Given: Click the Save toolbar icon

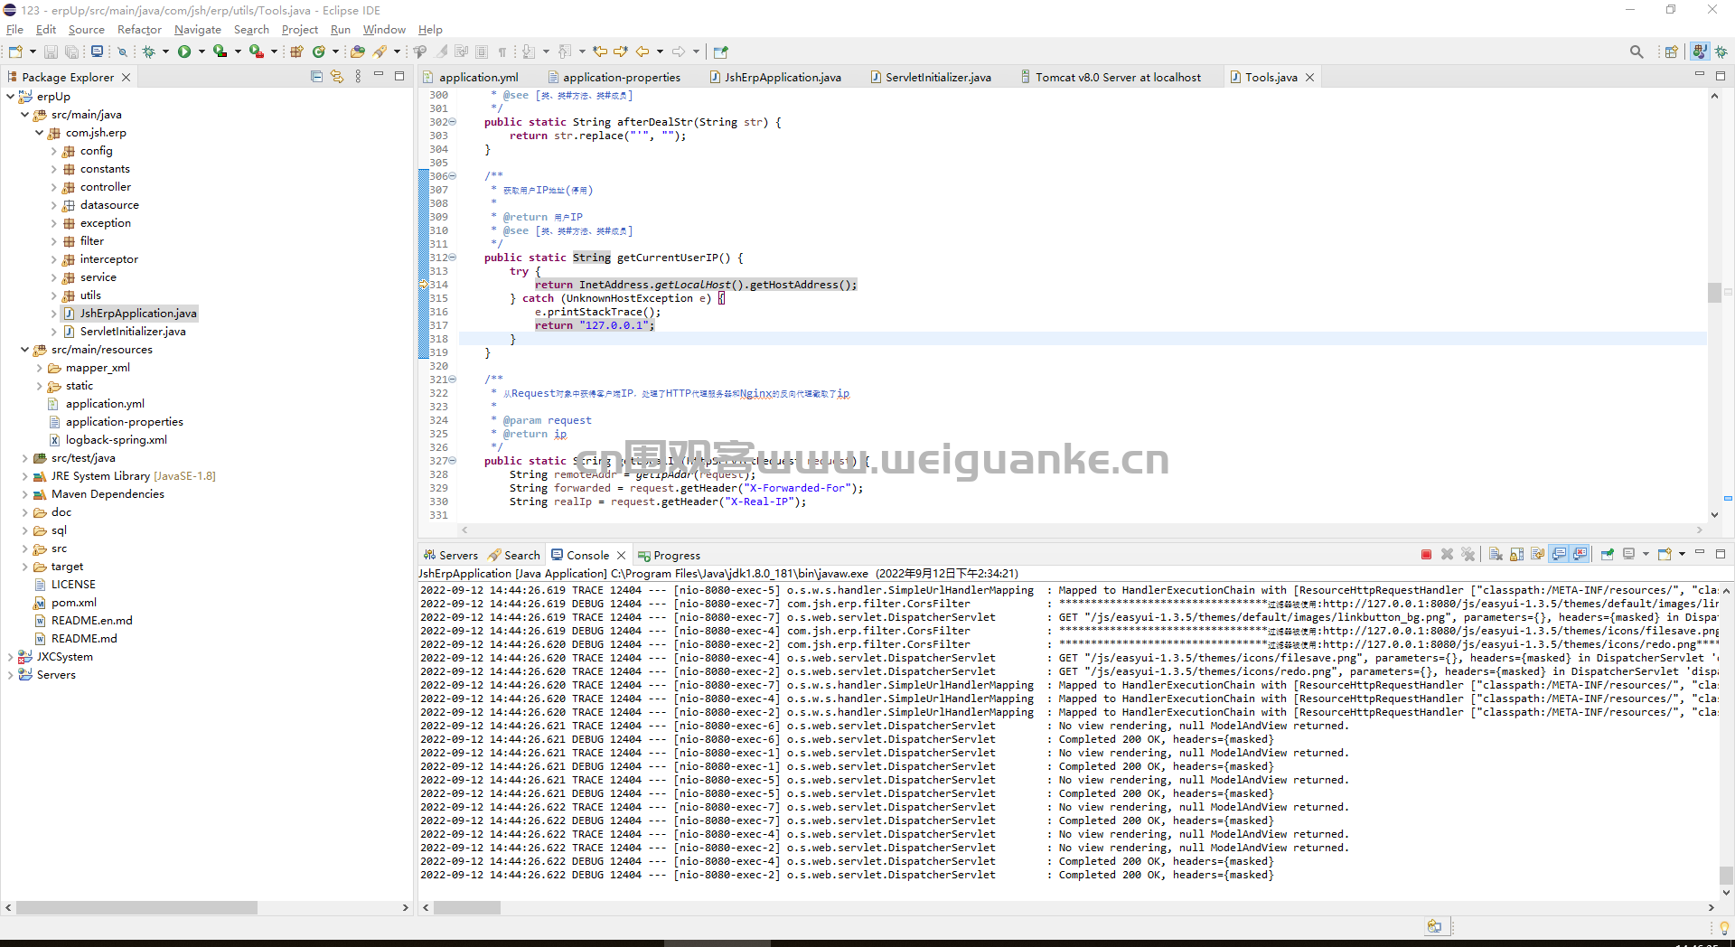Looking at the screenshot, I should click(x=51, y=52).
